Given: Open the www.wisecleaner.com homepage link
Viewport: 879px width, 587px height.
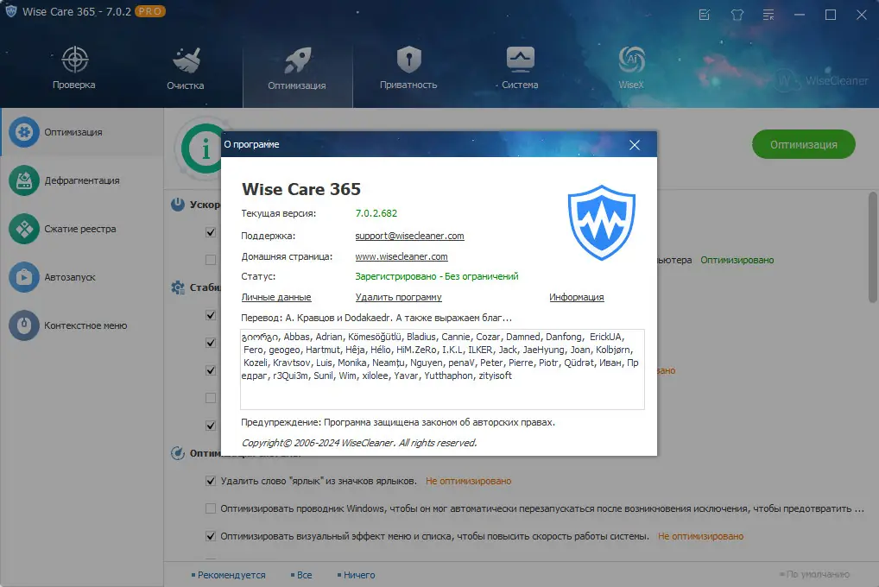Looking at the screenshot, I should tap(402, 256).
